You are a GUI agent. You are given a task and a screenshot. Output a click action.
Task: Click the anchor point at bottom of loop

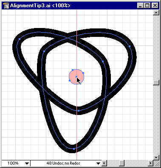(74, 149)
